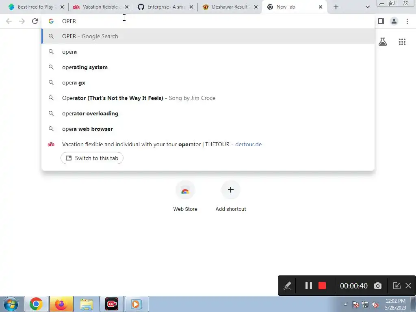Close the Vacation flexible tab
Viewport: 416px width, 312px height.
pos(127,7)
